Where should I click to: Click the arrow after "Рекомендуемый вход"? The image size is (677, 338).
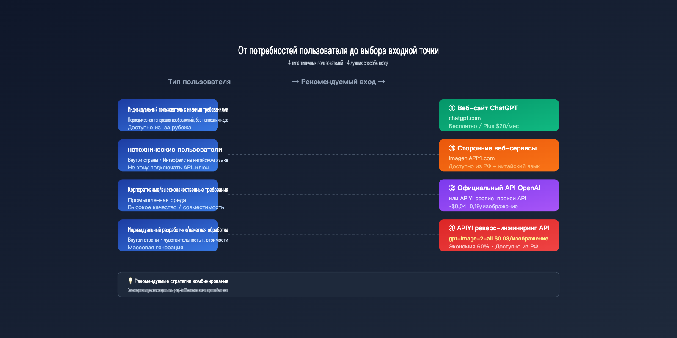(382, 82)
